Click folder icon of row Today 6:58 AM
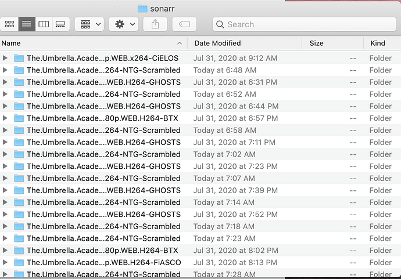Screen dimensions: 401x279 click(x=19, y=130)
